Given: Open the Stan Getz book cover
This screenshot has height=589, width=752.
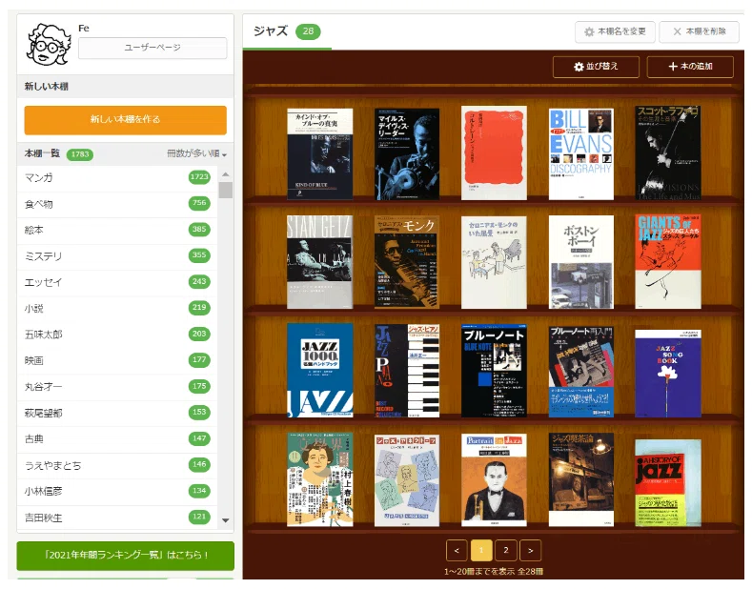Looking at the screenshot, I should [320, 262].
